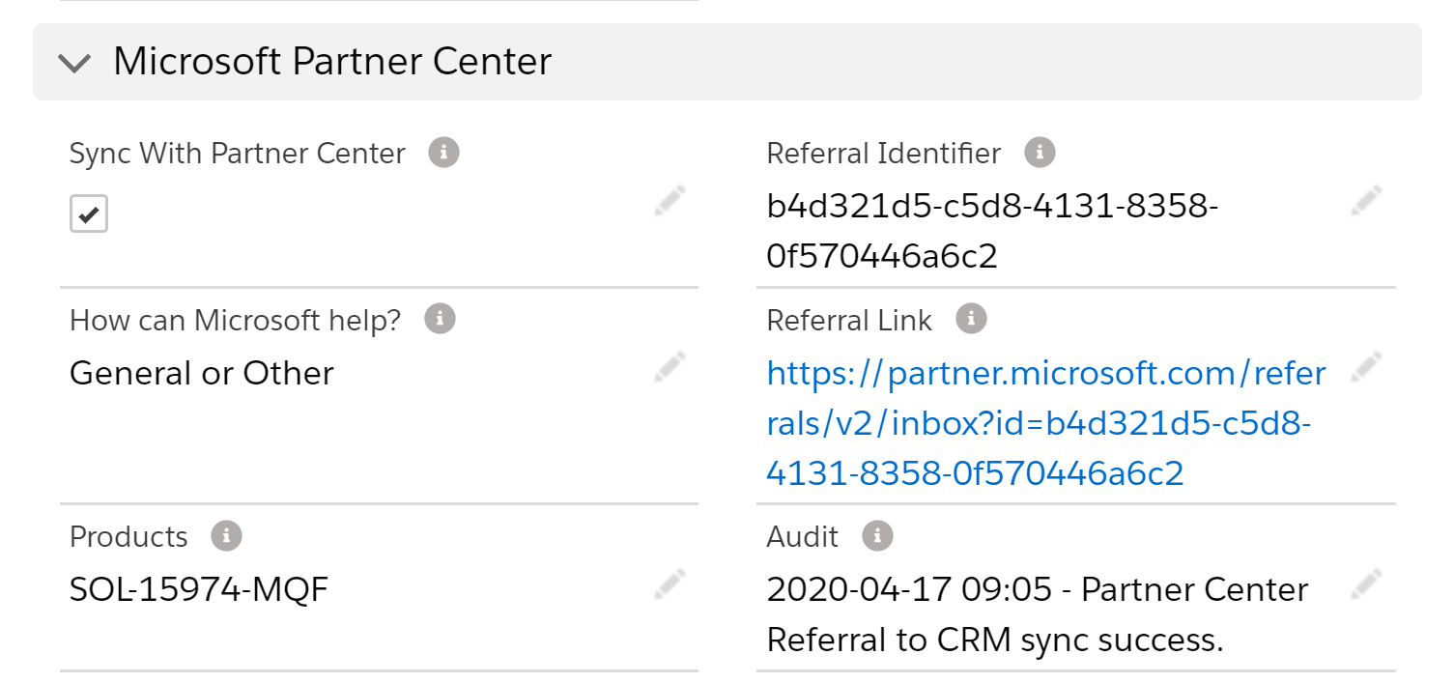This screenshot has width=1454, height=683.
Task: Collapse the Microsoft Partner Center section
Action: [x=73, y=64]
